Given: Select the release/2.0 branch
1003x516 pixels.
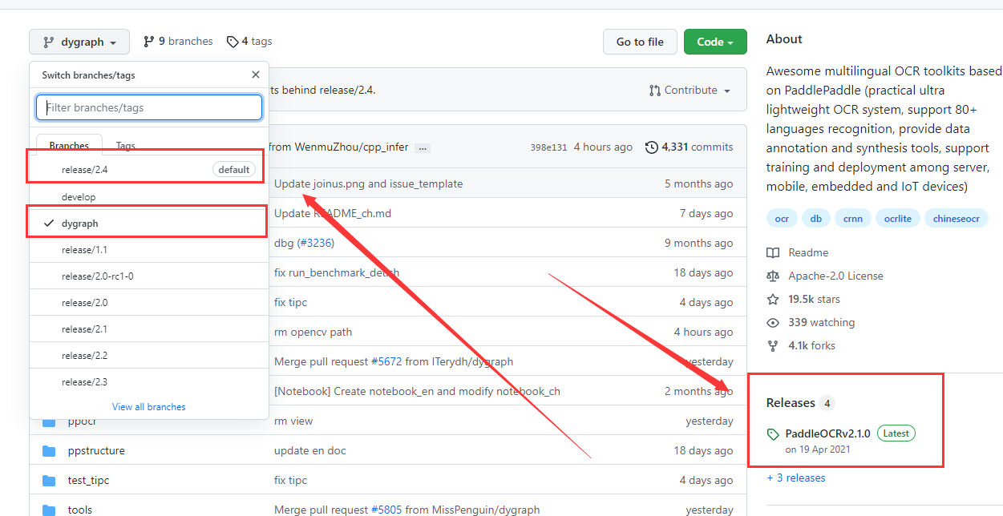Looking at the screenshot, I should click(149, 303).
